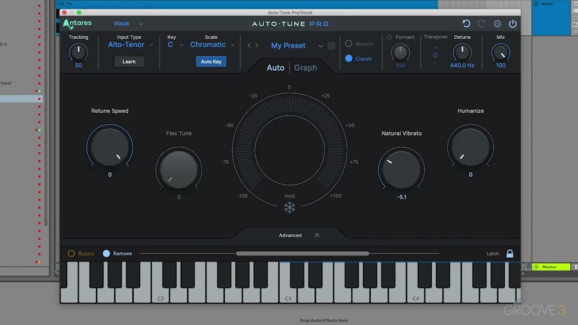Click the Humanize knob
The height and width of the screenshot is (325, 578).
471,147
